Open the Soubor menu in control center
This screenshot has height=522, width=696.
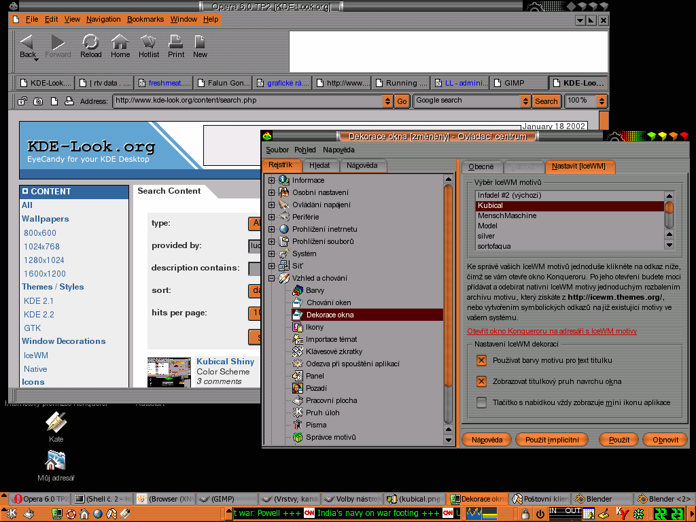pyautogui.click(x=277, y=150)
